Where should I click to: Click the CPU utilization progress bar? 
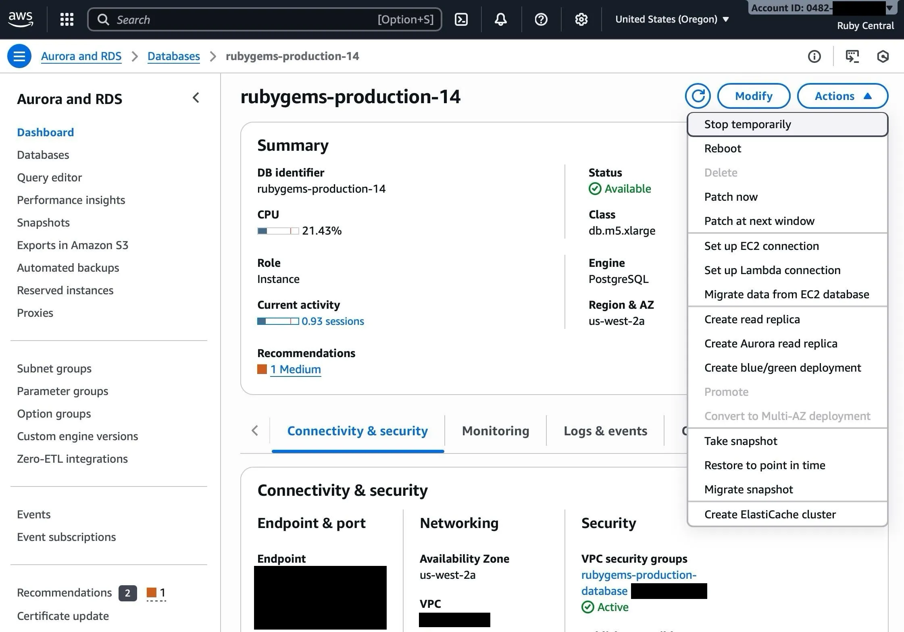tap(277, 231)
